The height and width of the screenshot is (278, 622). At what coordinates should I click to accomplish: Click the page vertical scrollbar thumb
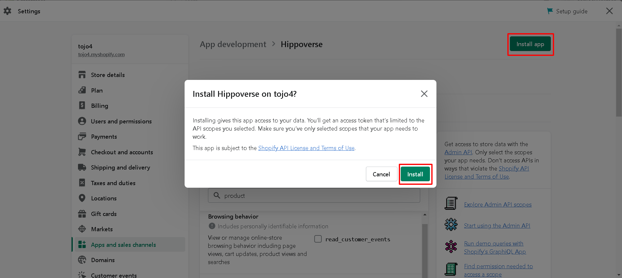[x=619, y=72]
